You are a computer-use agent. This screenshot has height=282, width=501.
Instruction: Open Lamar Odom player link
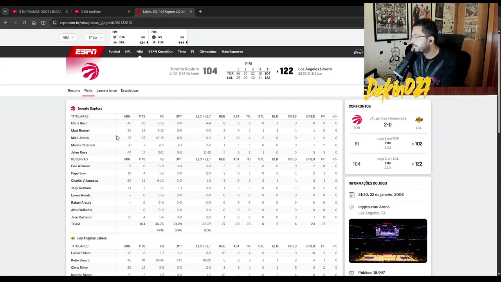tap(81, 253)
